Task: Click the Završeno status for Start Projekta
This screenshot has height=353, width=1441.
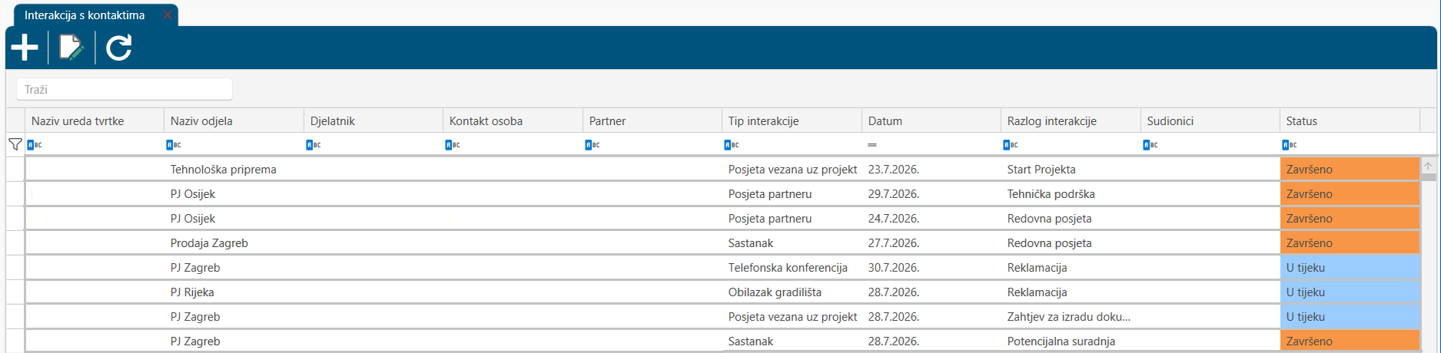Action: tap(1350, 169)
